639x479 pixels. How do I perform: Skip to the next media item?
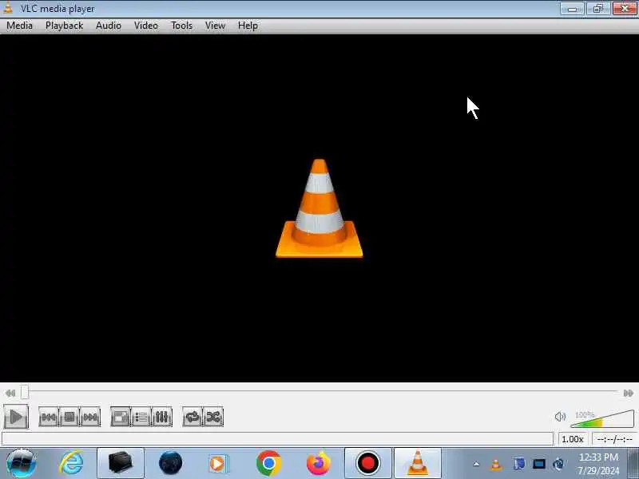[90, 417]
